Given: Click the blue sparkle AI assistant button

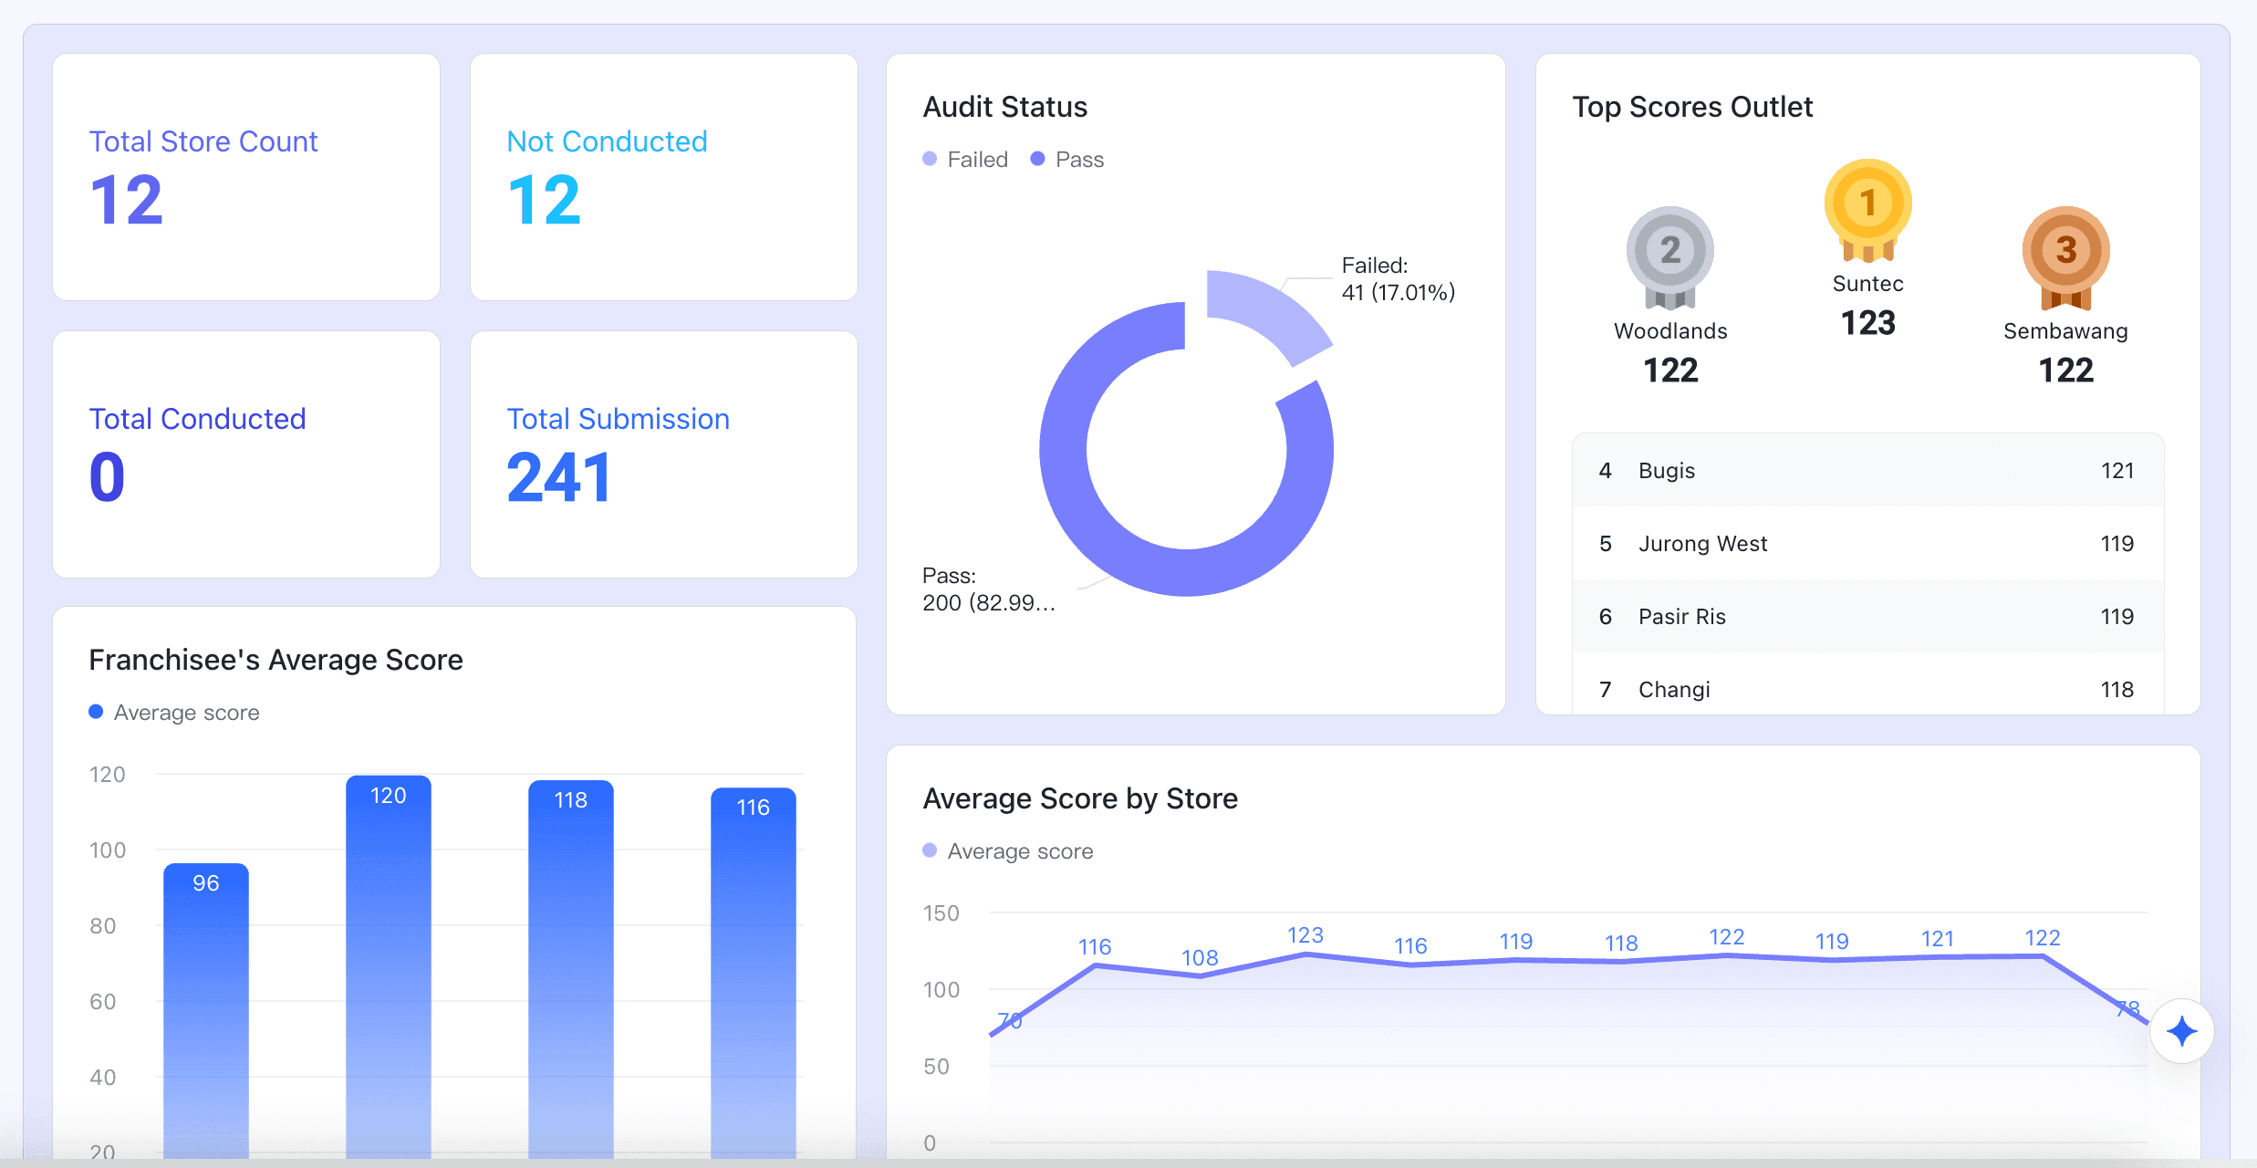Looking at the screenshot, I should click(x=2181, y=1031).
